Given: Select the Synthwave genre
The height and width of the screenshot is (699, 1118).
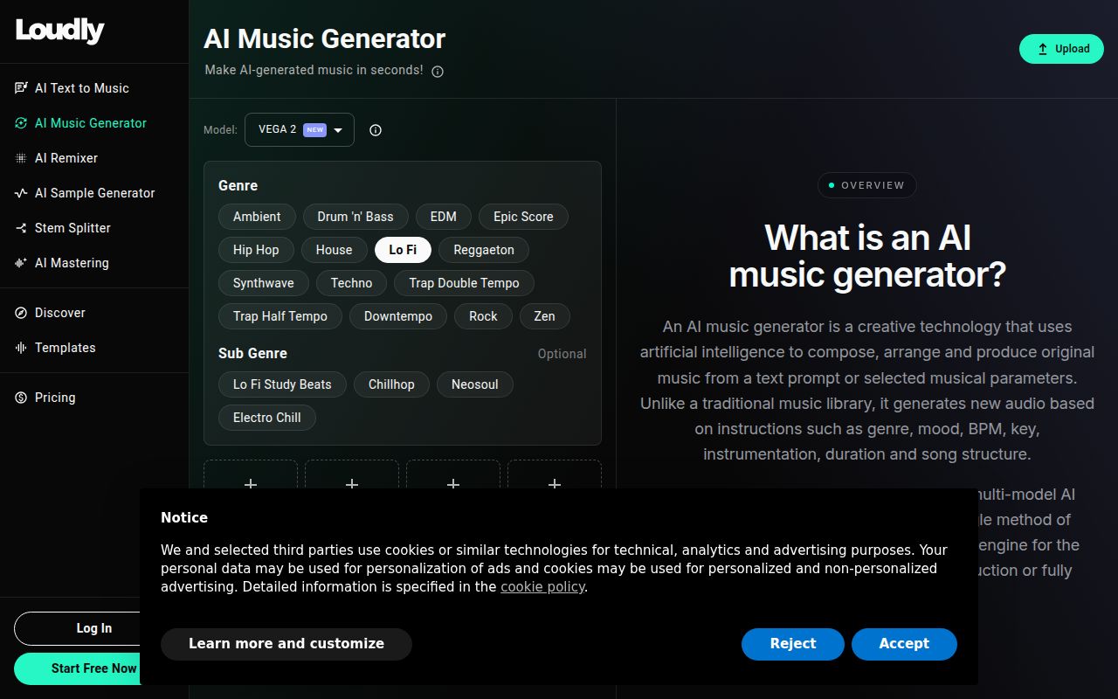Looking at the screenshot, I should [264, 283].
